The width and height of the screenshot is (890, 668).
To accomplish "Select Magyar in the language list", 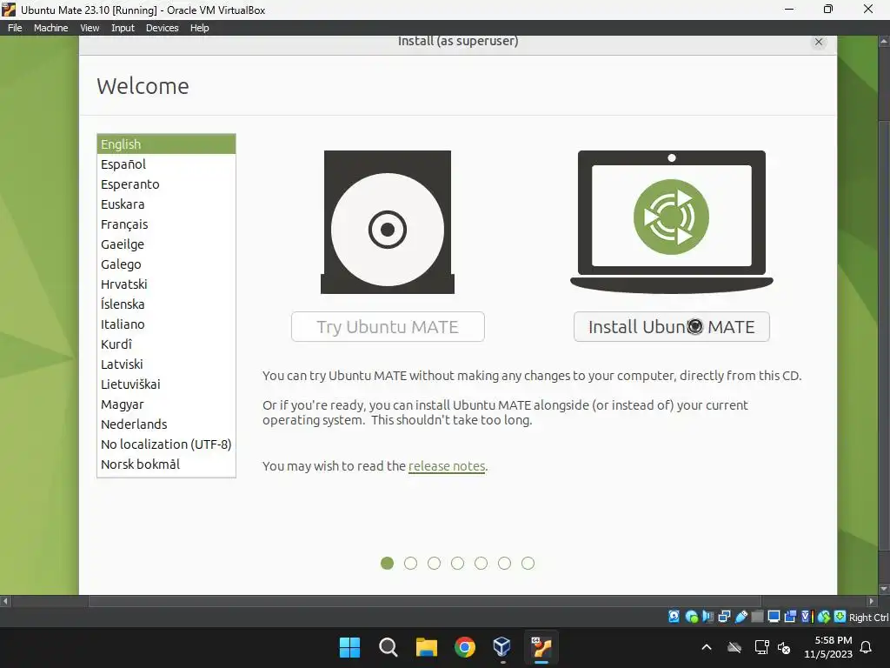I will coord(166,404).
